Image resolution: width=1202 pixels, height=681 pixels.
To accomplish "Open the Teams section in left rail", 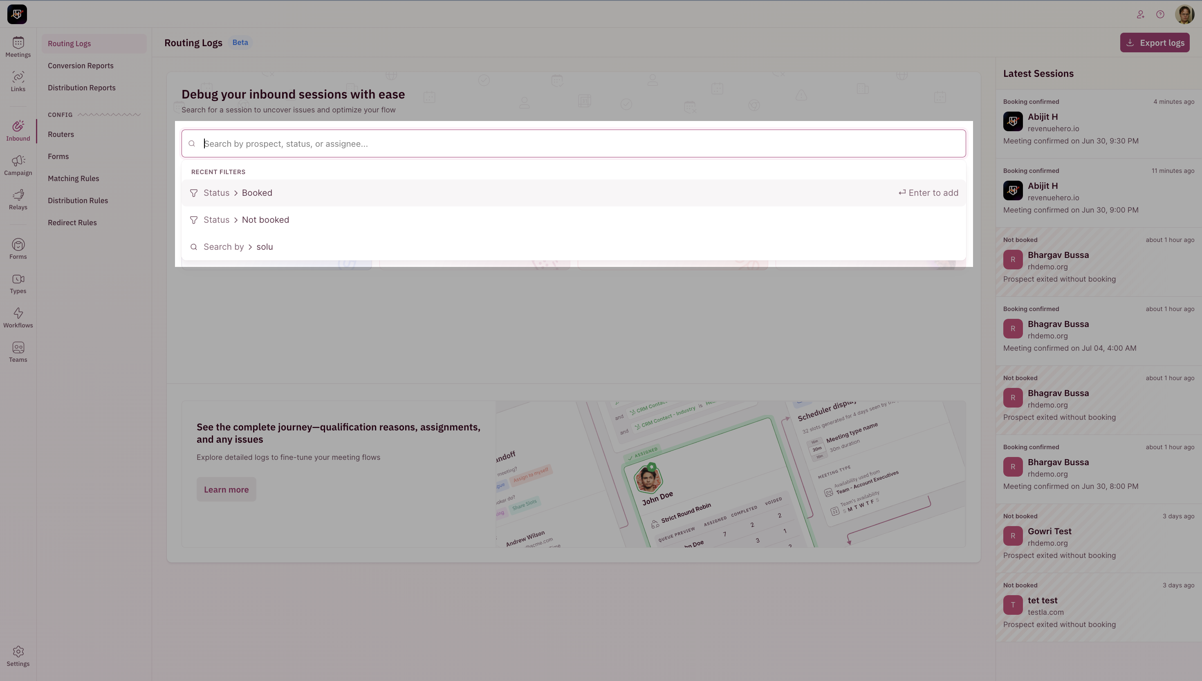I will click(x=18, y=352).
